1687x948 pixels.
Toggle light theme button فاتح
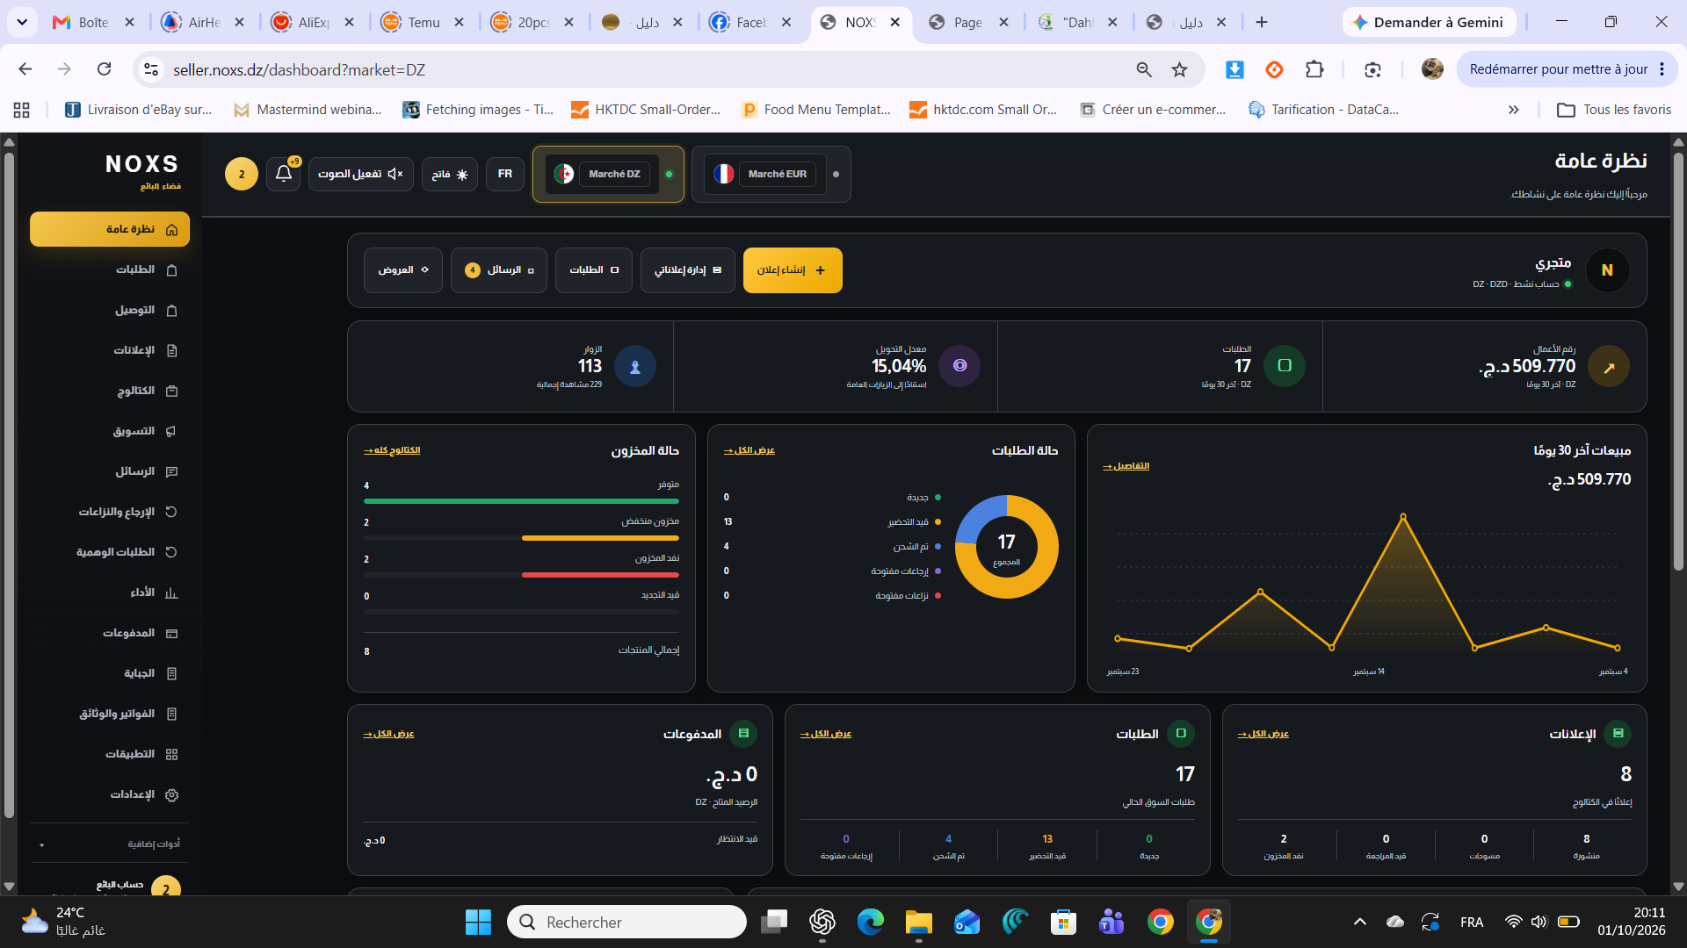pyautogui.click(x=450, y=174)
